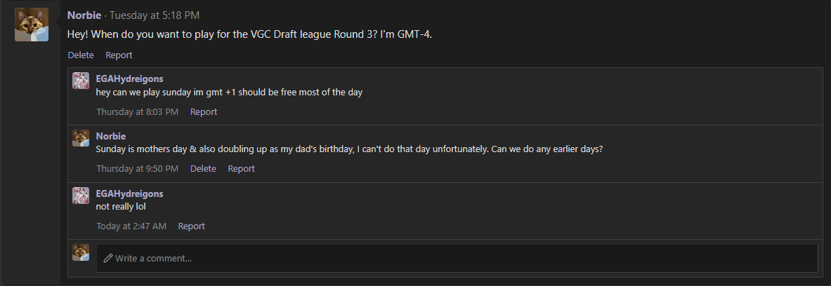Click the avatar beside the comment box
The height and width of the screenshot is (286, 831).
pos(81,252)
